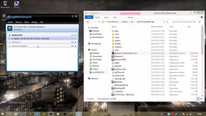Select Documents under This PC
206x116 pixels.
coord(97,56)
